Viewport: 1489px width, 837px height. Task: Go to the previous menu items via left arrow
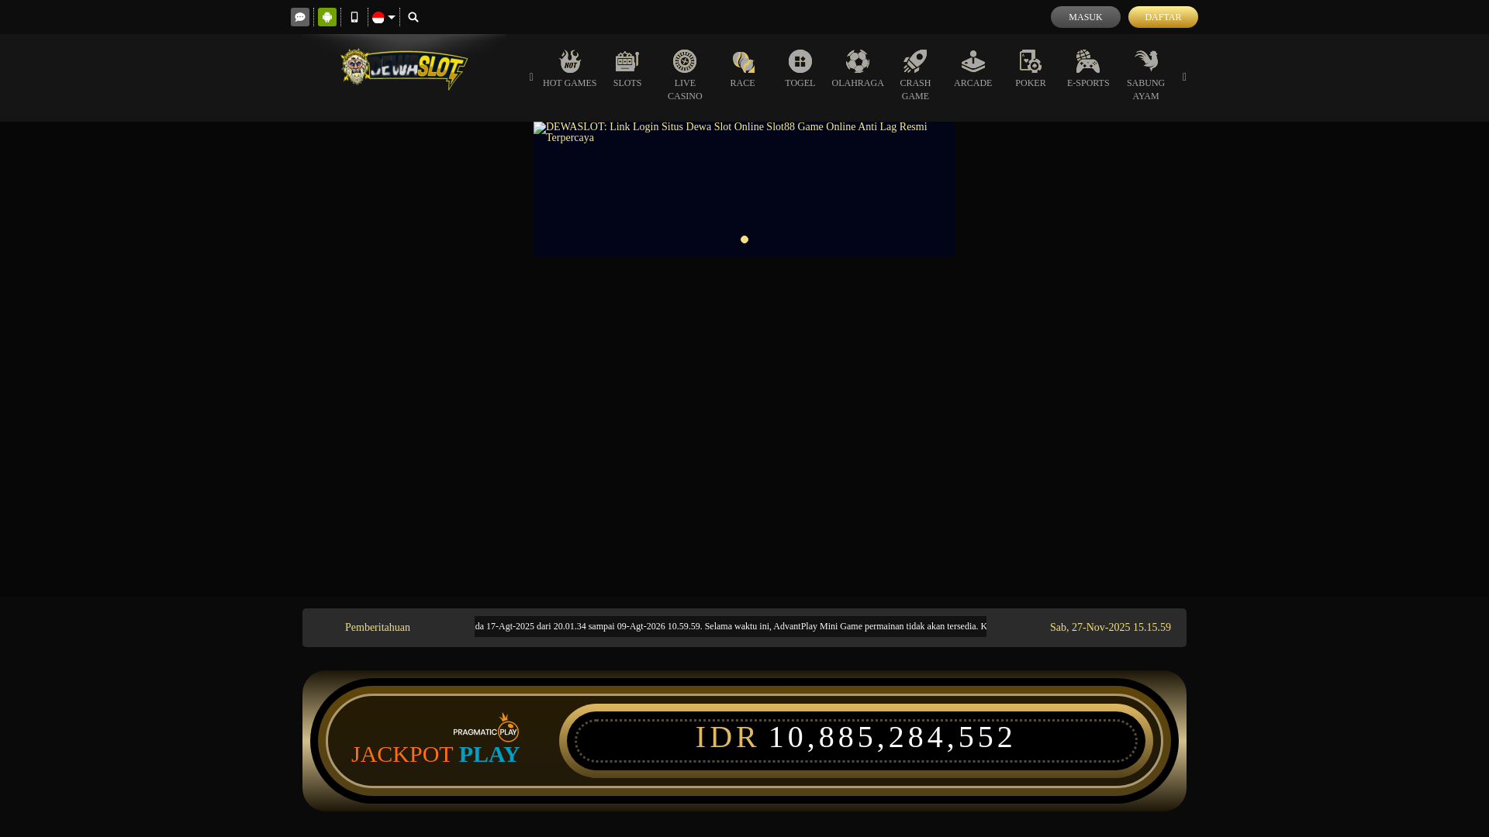[x=531, y=77]
